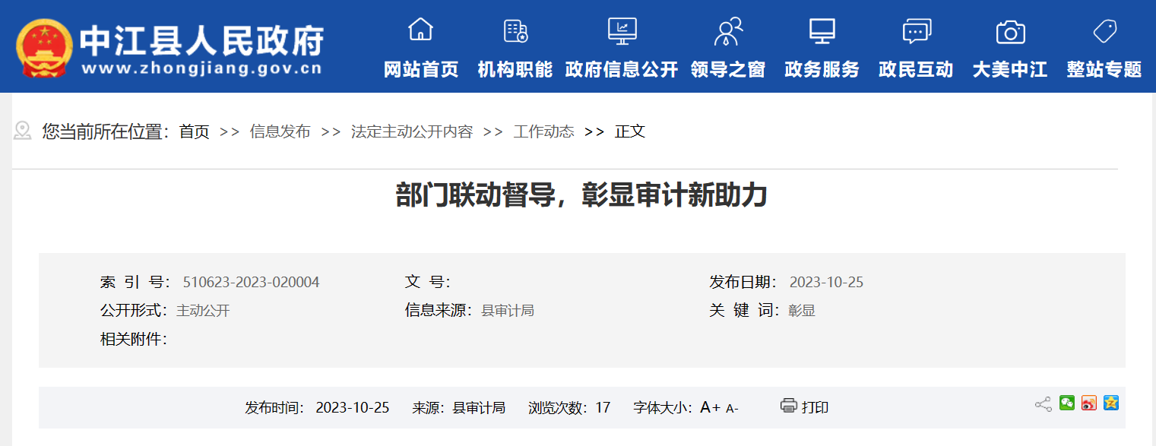
Task: Open 法定主动公开内容 breadcrumb link
Action: tap(411, 131)
